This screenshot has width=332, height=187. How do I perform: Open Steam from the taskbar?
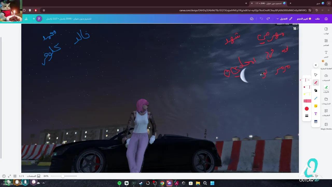click(141, 183)
